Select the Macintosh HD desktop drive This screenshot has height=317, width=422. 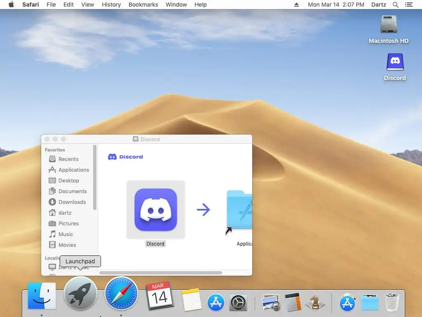[x=389, y=29]
